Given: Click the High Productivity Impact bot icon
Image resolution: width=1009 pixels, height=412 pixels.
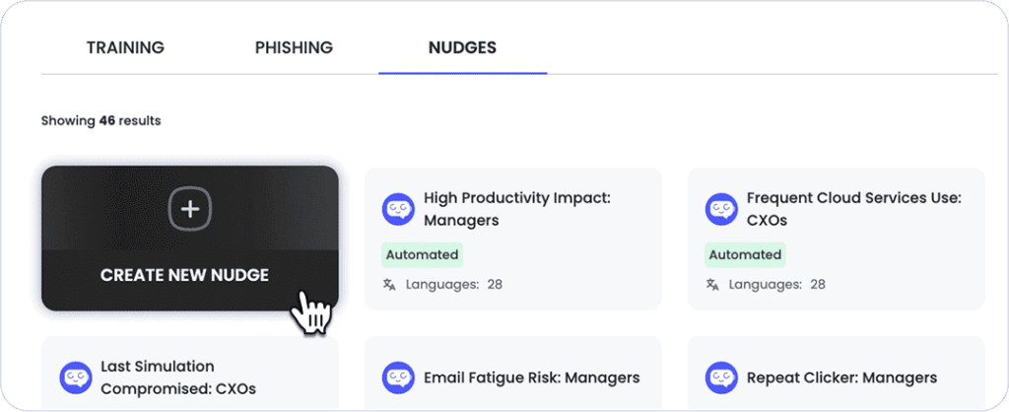Looking at the screenshot, I should click(398, 209).
